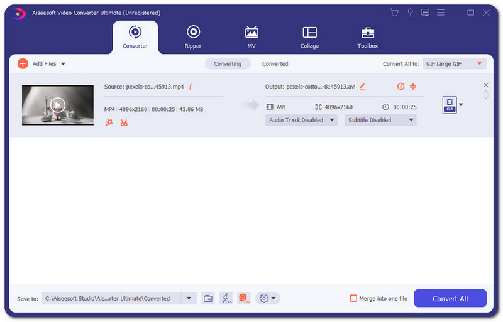Move the file up with the up arrow

pos(485,92)
